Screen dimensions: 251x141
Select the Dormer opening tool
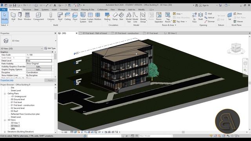(209, 22)
